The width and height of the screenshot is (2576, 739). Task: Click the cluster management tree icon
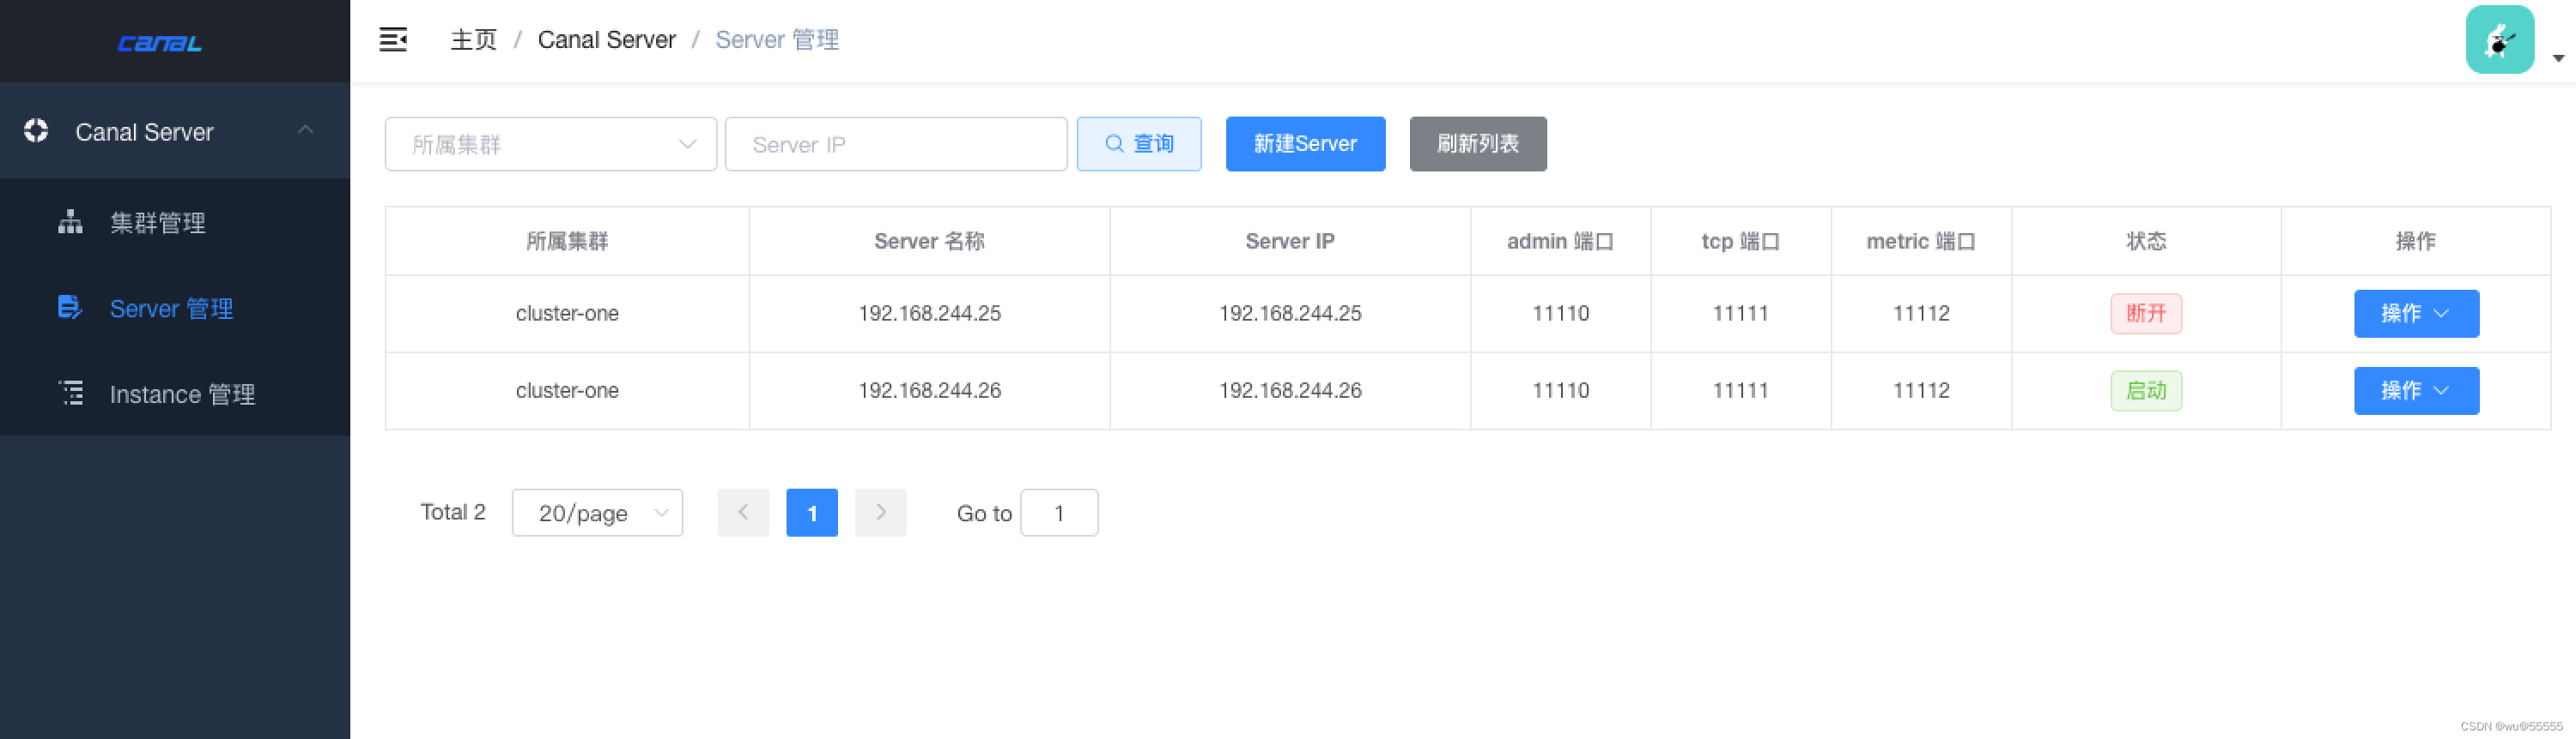click(70, 222)
